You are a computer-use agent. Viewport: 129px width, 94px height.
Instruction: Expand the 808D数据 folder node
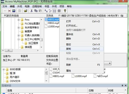[4, 69]
